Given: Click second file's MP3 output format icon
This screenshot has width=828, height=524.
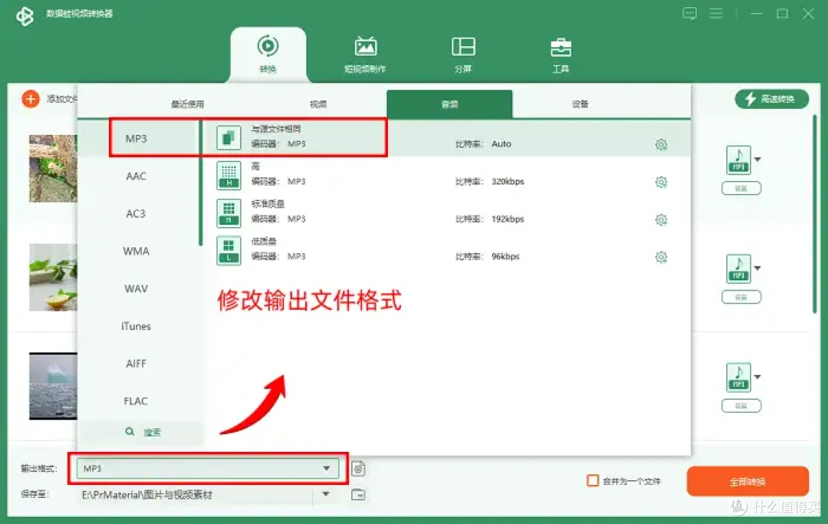Looking at the screenshot, I should coord(738,269).
